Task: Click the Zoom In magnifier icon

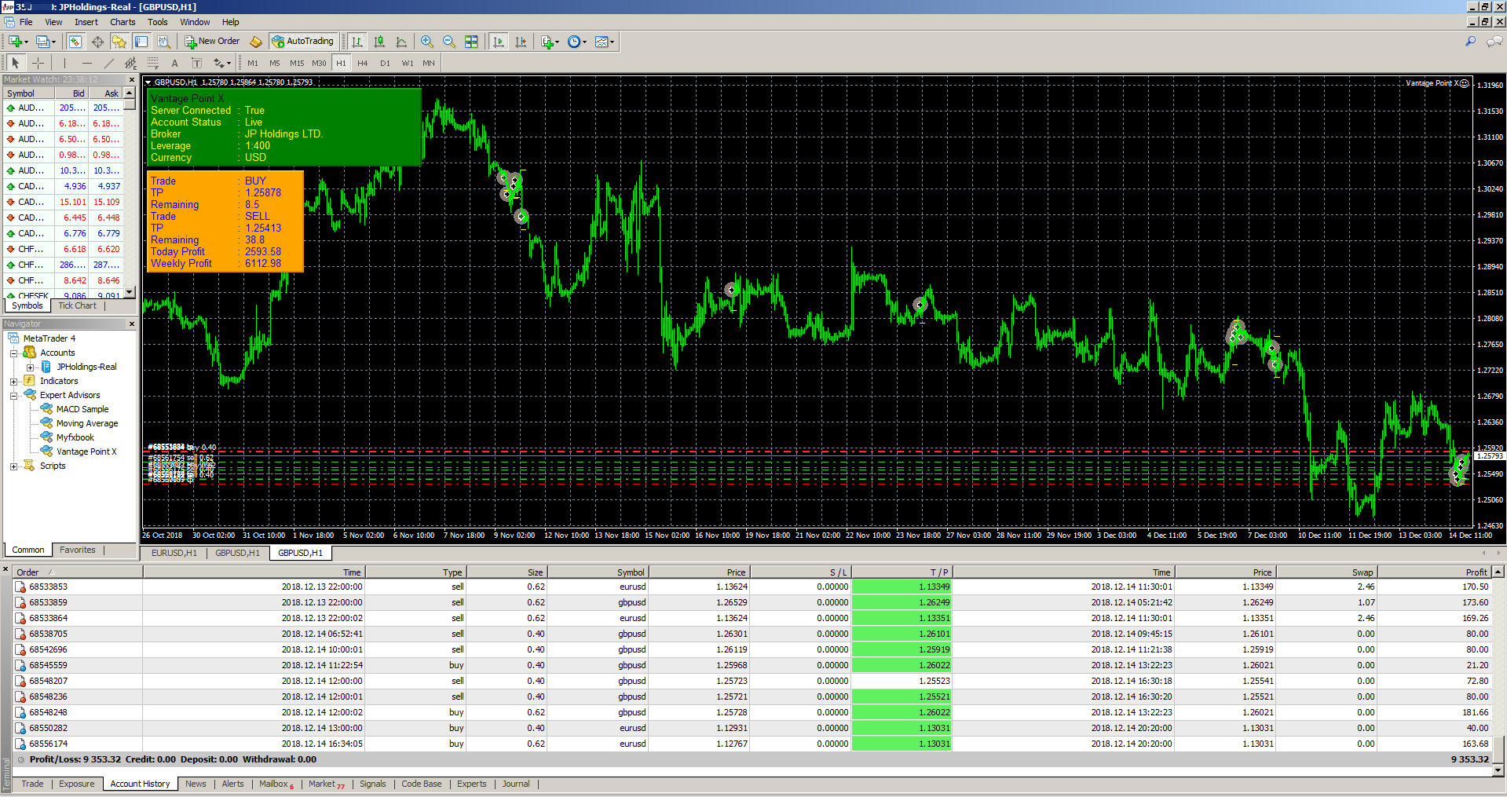Action: coord(426,42)
